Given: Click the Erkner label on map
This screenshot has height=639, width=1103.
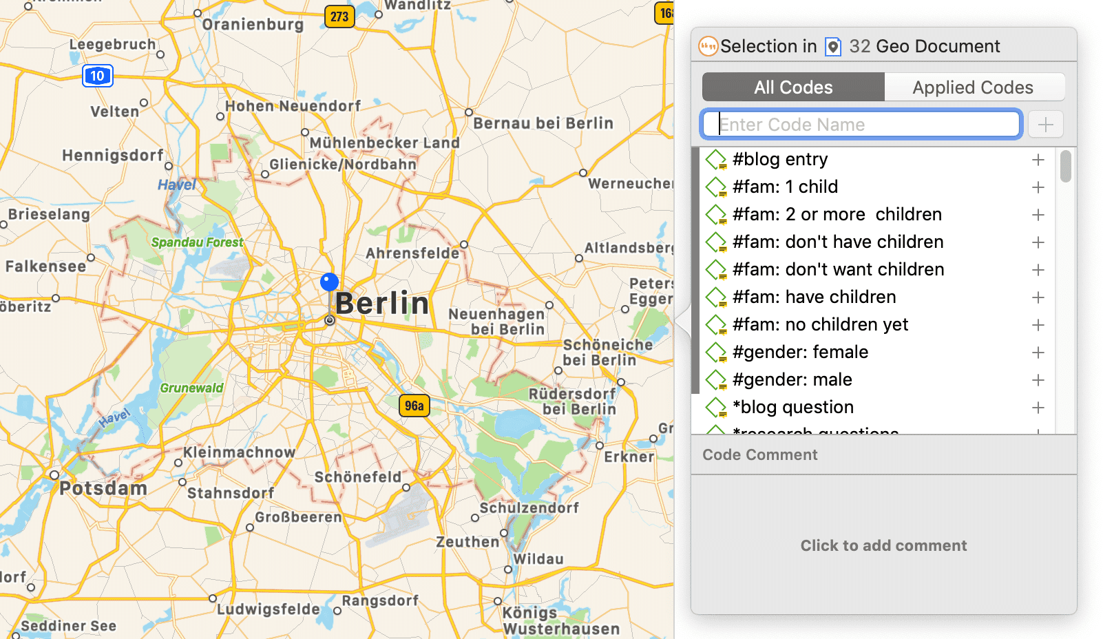Looking at the screenshot, I should pos(629,457).
